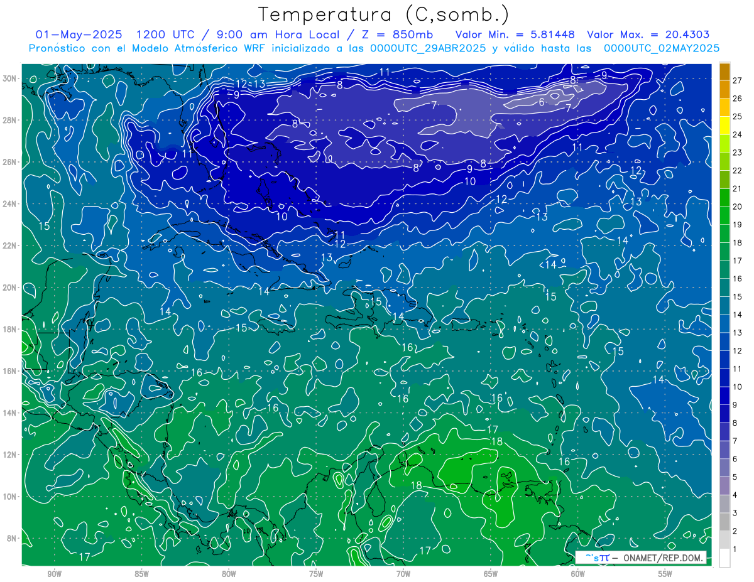Select the "10N" latitude label

[10, 497]
